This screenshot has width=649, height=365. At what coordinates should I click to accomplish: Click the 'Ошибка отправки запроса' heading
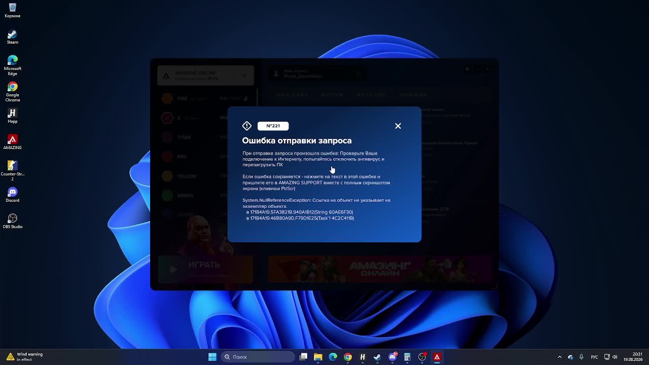(x=297, y=140)
